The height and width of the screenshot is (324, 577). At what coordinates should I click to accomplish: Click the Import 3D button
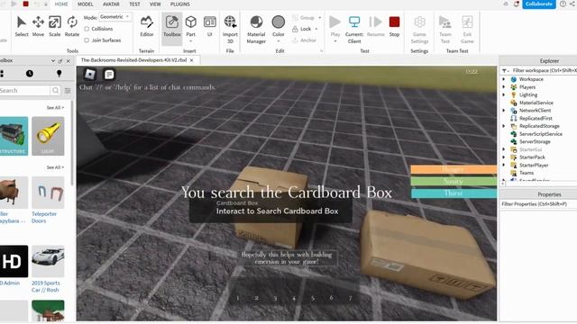coord(230,30)
